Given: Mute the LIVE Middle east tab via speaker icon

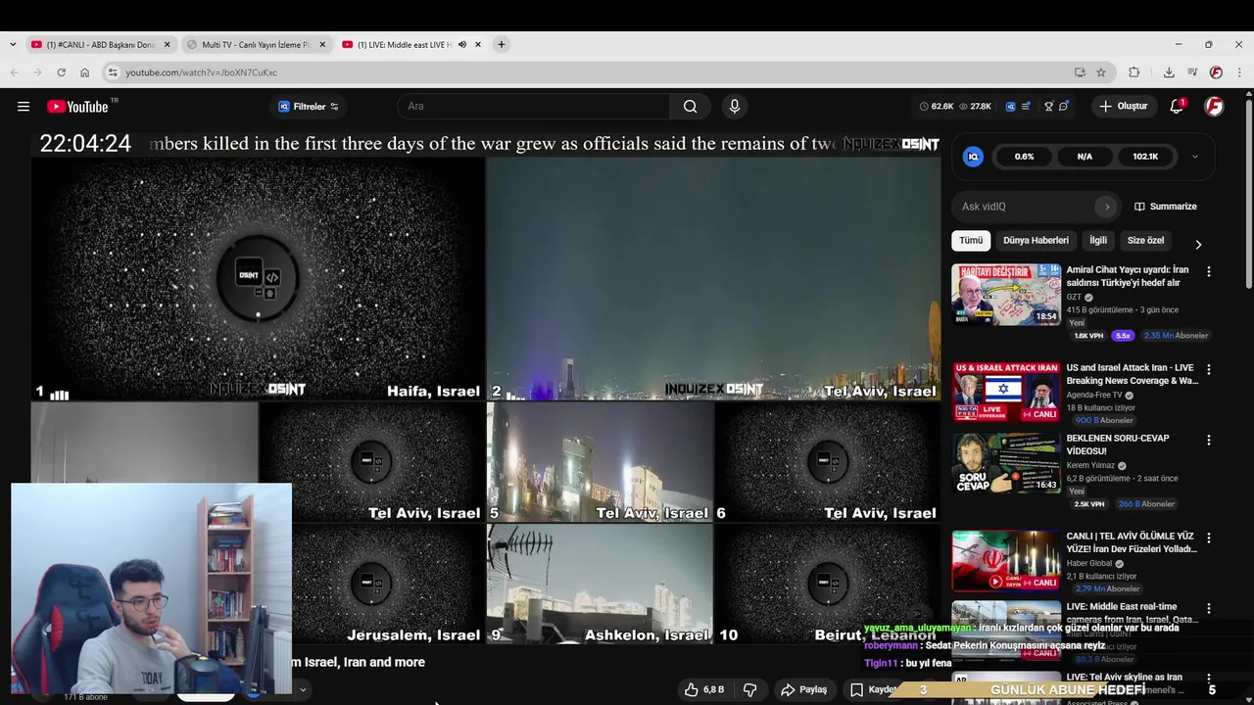Looking at the screenshot, I should click(462, 45).
